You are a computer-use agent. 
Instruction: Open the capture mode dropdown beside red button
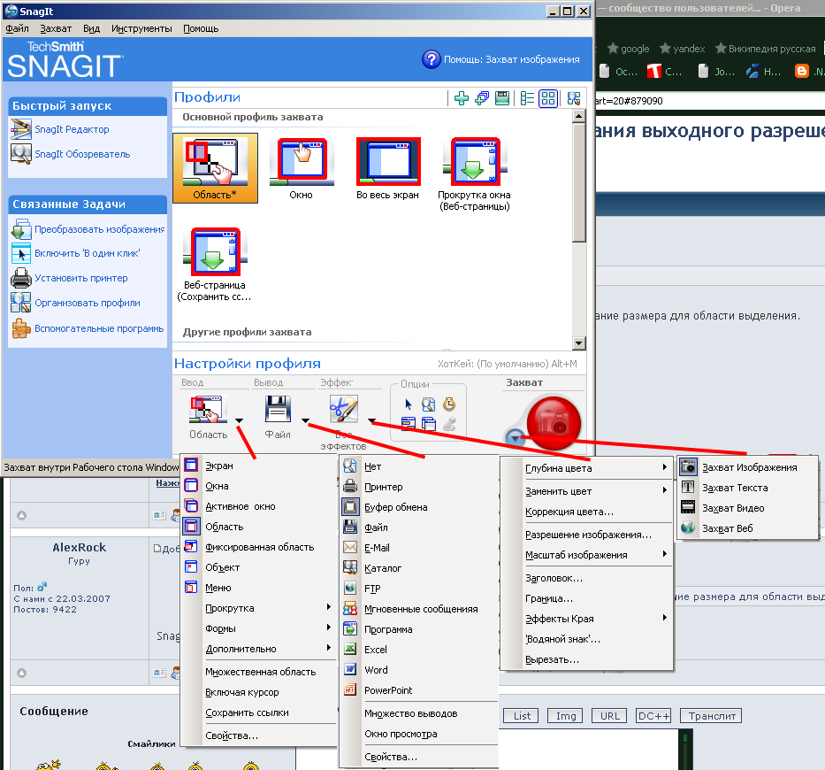[x=516, y=437]
